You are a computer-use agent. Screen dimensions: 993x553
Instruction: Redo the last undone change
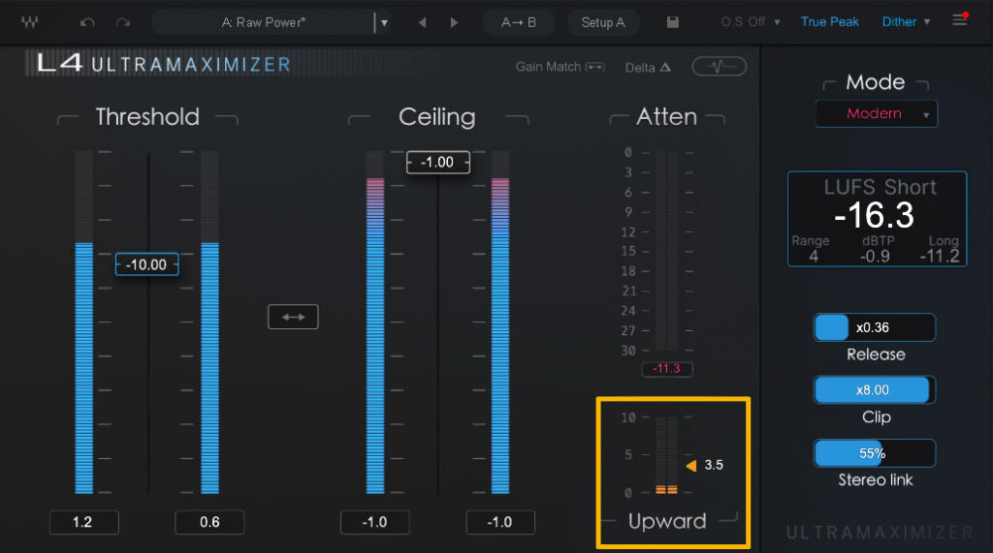tap(122, 22)
